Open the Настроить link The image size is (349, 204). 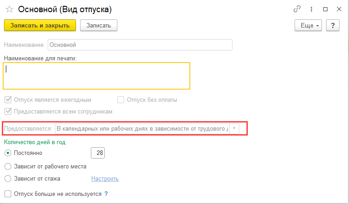[105, 178]
